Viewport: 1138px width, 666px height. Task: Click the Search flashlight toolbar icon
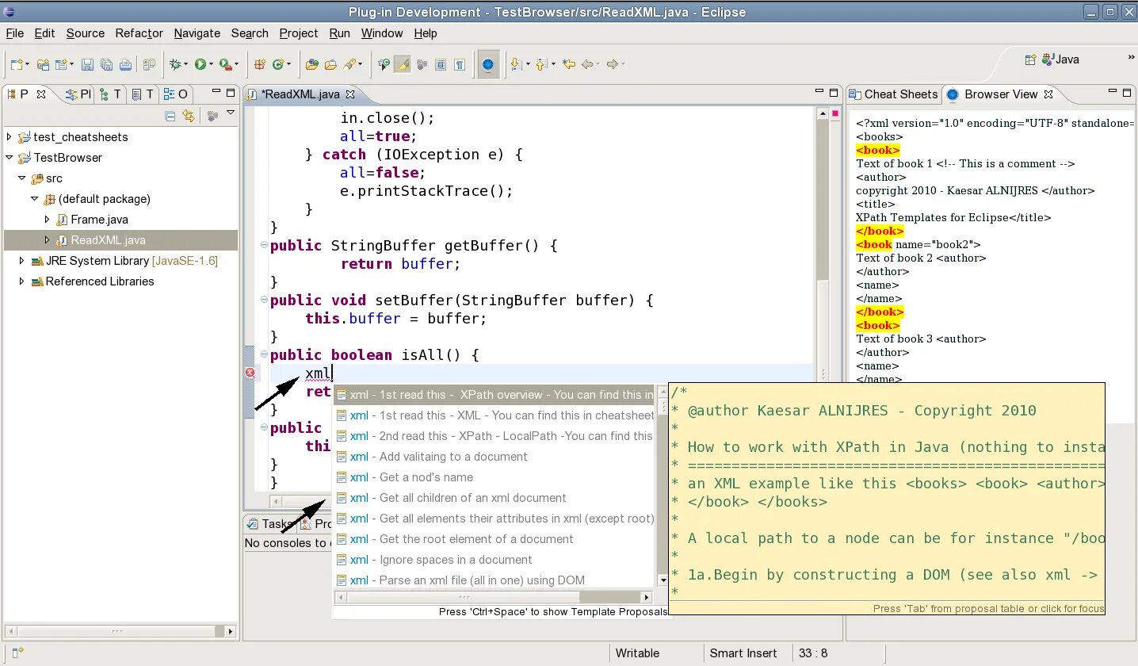349,65
